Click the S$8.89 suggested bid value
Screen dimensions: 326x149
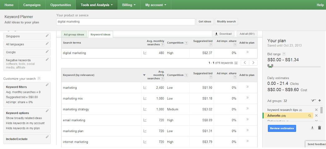207,120
